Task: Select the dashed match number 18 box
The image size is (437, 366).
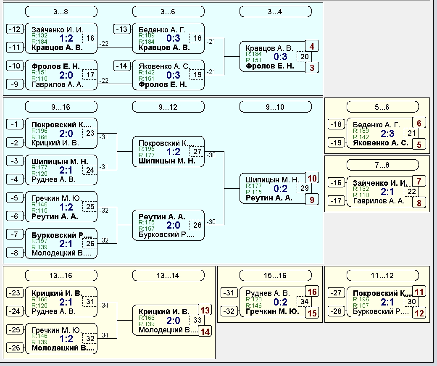Action: pyautogui.click(x=197, y=38)
